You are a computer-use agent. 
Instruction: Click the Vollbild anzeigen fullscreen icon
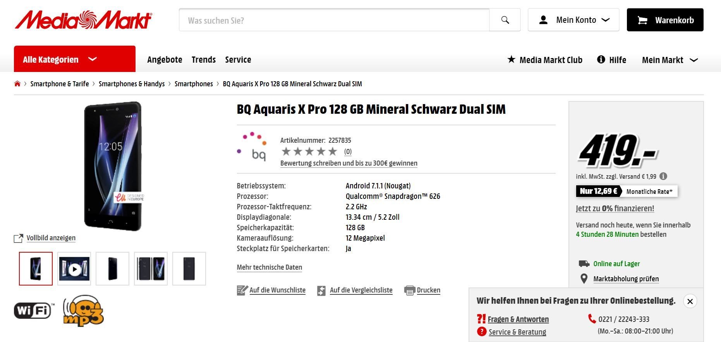pos(18,238)
